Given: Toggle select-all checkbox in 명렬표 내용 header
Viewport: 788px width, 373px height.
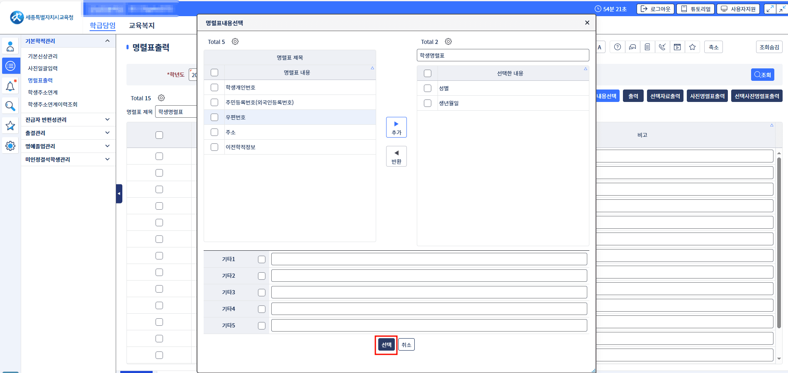Looking at the screenshot, I should pos(214,73).
